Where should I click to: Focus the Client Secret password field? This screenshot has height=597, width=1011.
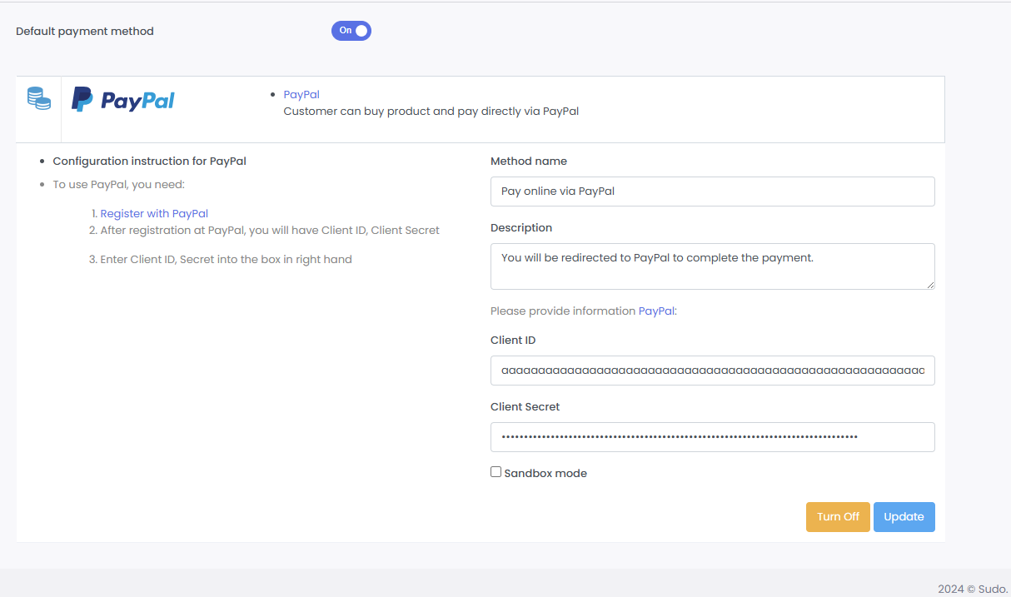712,437
